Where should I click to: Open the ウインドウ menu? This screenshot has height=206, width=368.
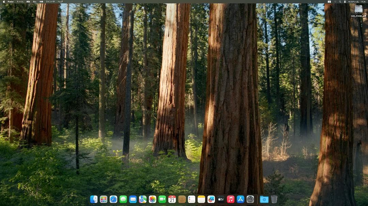point(50,2)
